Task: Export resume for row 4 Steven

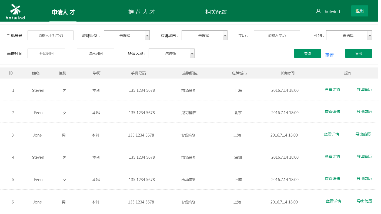Action: point(364,157)
